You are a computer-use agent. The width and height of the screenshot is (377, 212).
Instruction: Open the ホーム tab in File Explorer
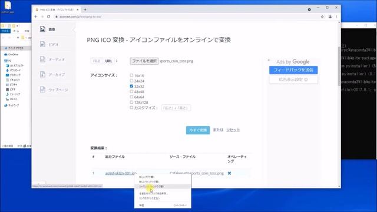[x=16, y=31]
